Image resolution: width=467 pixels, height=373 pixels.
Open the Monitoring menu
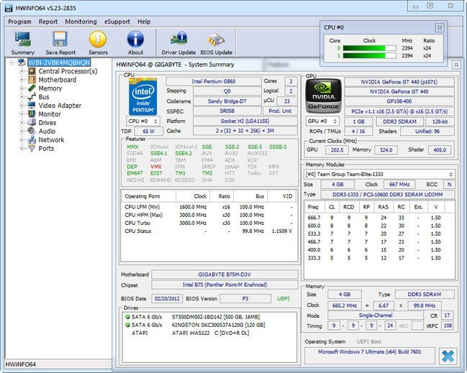[x=81, y=22]
